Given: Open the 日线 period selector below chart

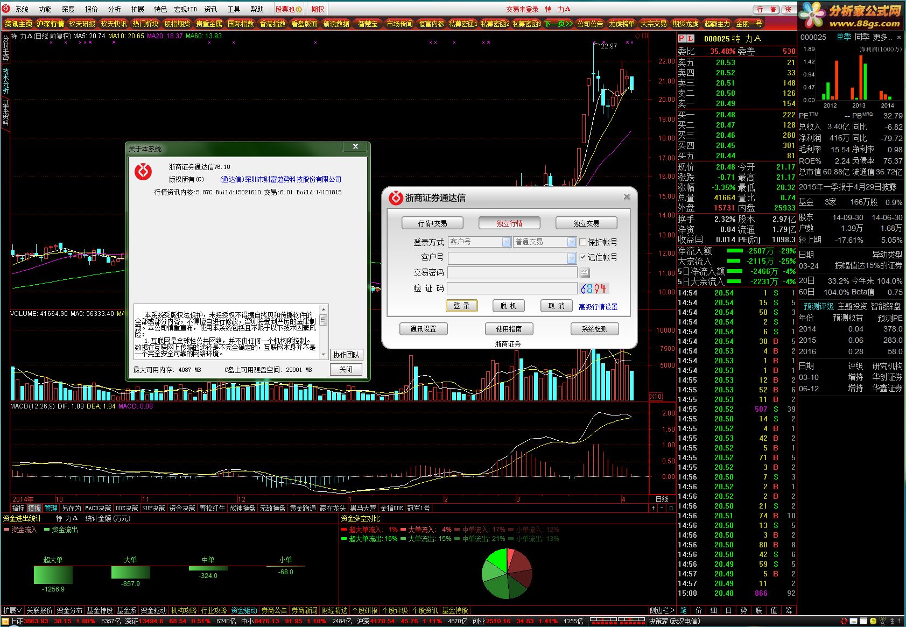Looking at the screenshot, I should tap(662, 499).
